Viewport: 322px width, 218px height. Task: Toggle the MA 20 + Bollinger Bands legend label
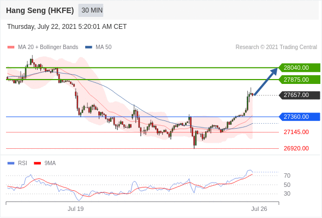48,47
